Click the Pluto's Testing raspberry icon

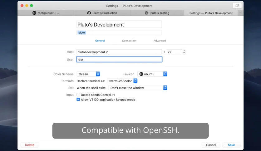click(x=146, y=13)
